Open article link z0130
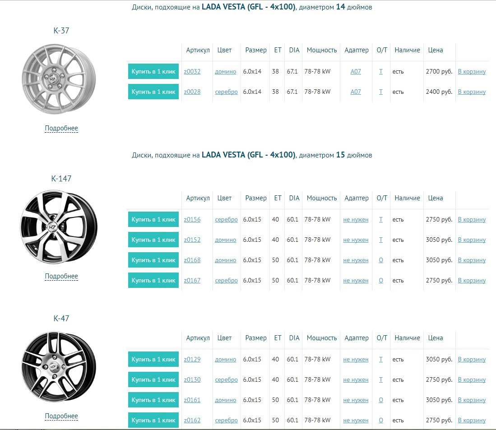 click(192, 379)
